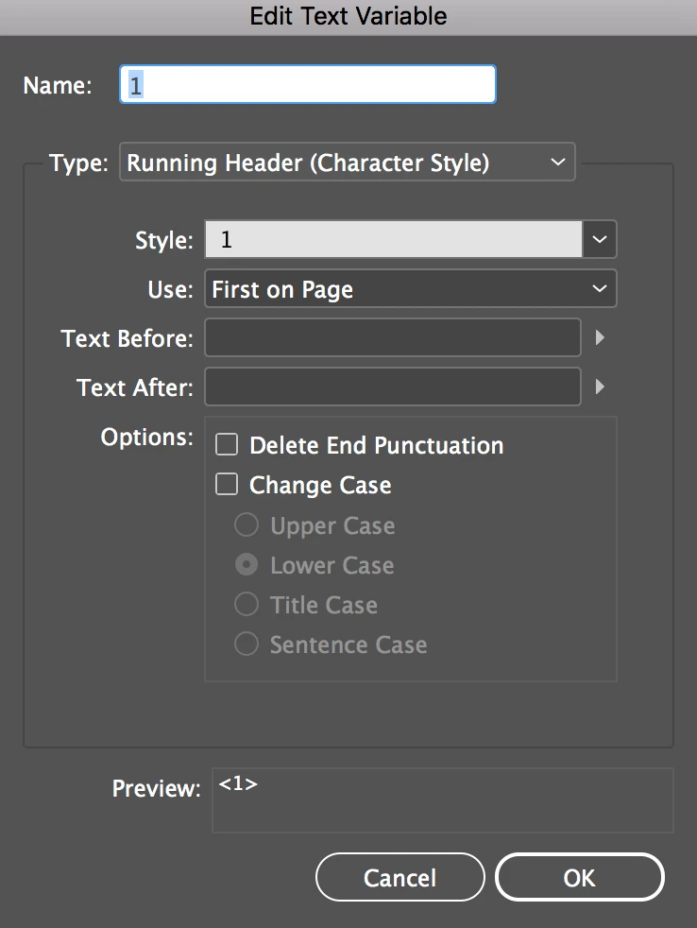
Task: Click the Text Before special character arrow
Action: (599, 337)
